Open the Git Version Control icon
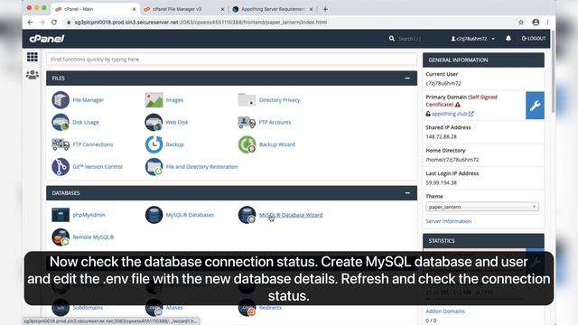 pos(61,166)
